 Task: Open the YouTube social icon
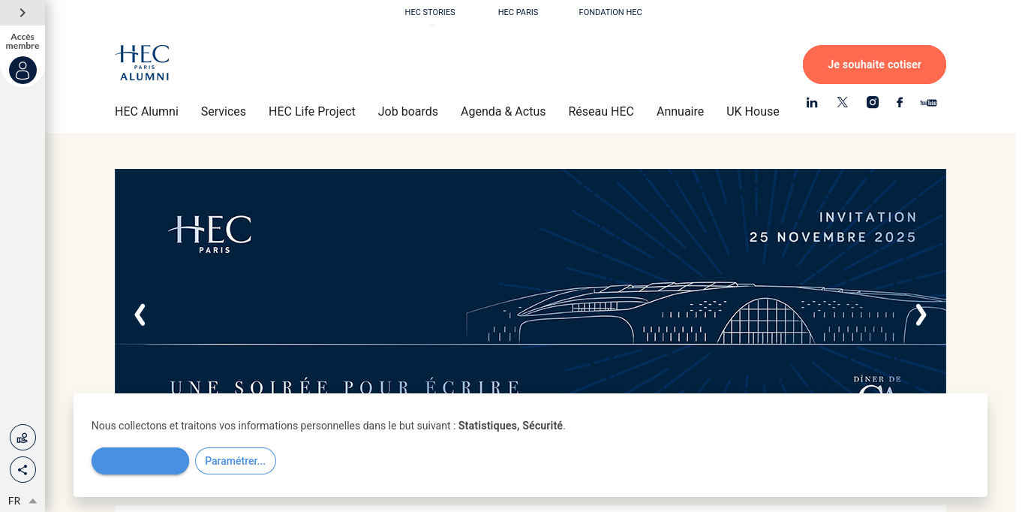(928, 103)
